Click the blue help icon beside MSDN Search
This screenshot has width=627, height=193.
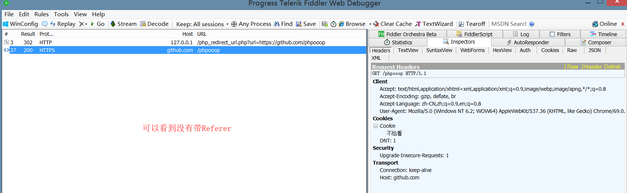tap(532, 24)
